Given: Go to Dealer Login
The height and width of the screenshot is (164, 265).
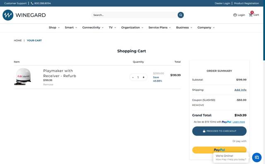Looking at the screenshot, I should coord(222,3).
